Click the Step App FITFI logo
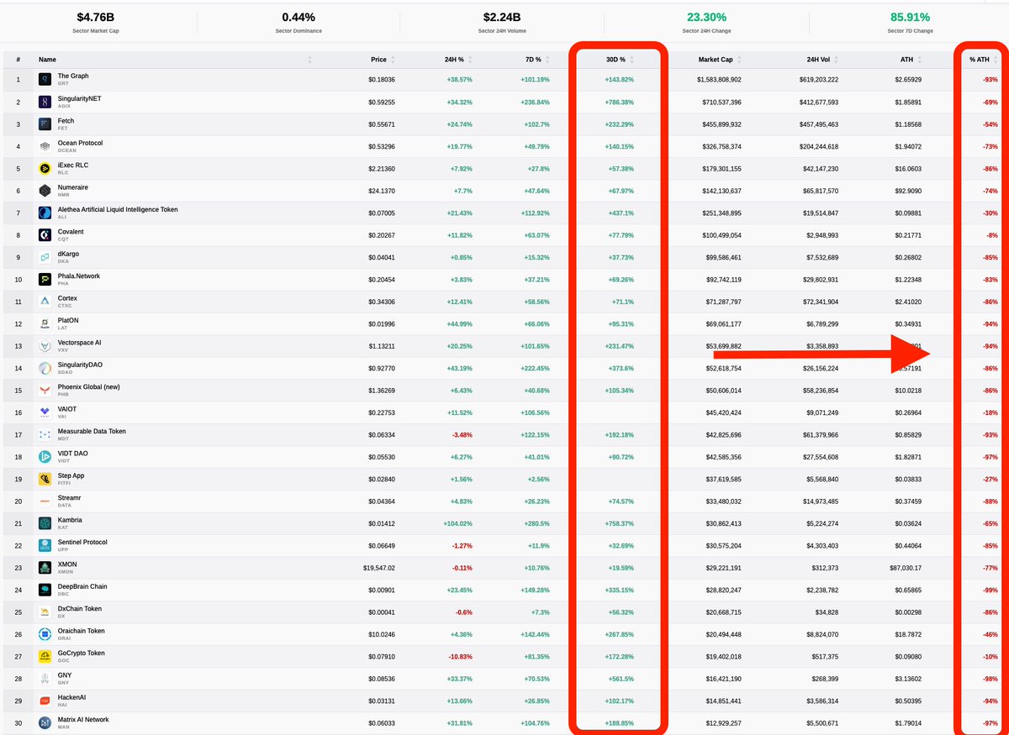This screenshot has width=1009, height=735. [45, 479]
